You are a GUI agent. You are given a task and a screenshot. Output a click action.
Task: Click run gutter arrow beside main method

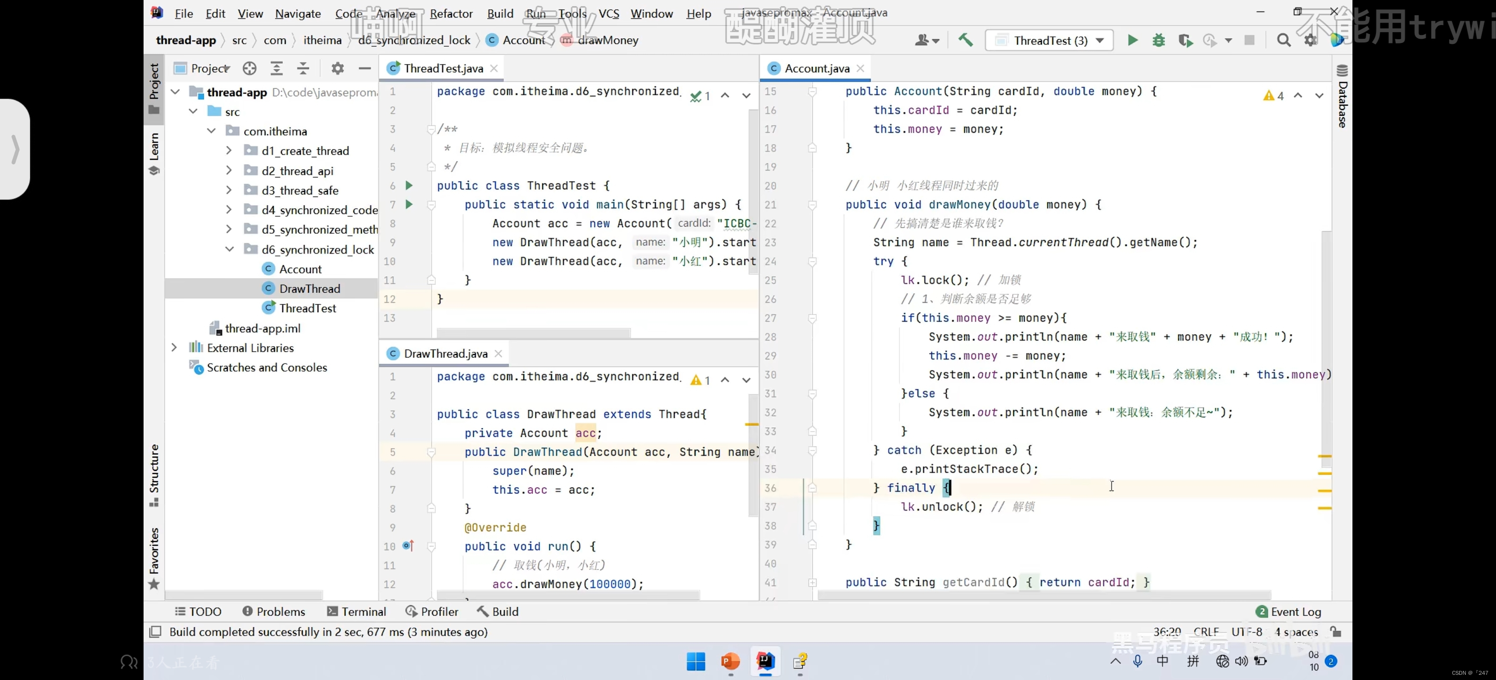tap(409, 204)
